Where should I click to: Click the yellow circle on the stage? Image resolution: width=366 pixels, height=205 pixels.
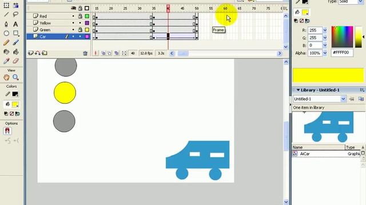click(65, 92)
